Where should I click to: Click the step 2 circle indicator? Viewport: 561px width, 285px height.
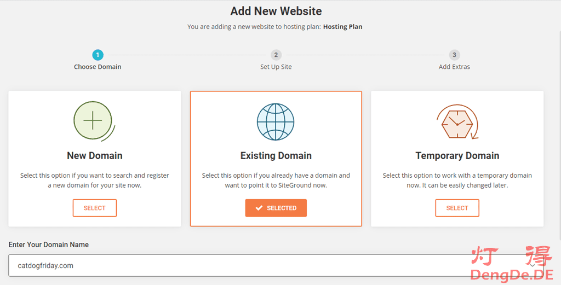click(x=276, y=55)
